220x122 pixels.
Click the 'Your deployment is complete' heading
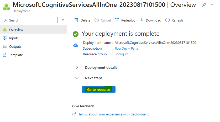tap(121, 34)
